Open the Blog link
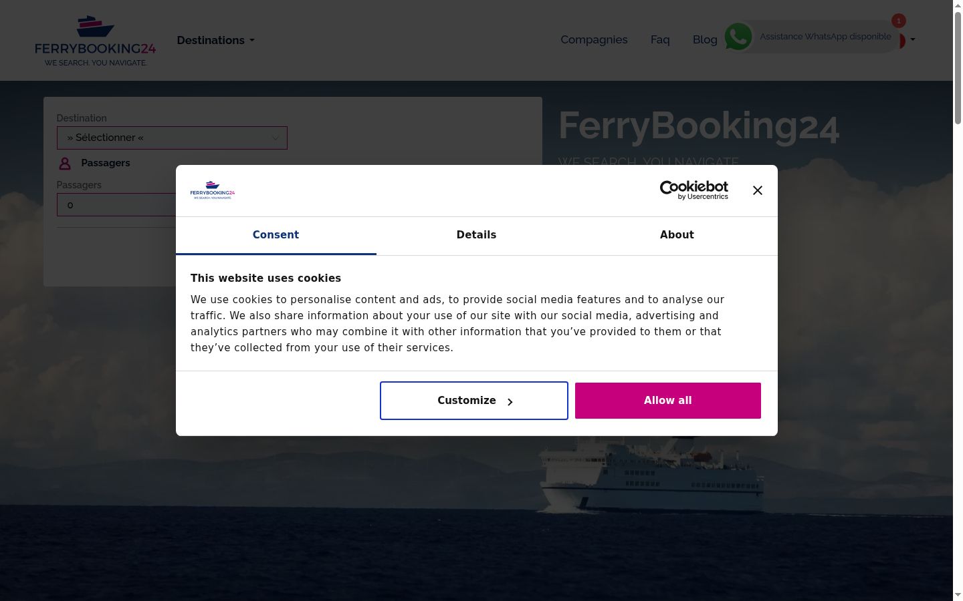963x601 pixels. pyautogui.click(x=705, y=39)
